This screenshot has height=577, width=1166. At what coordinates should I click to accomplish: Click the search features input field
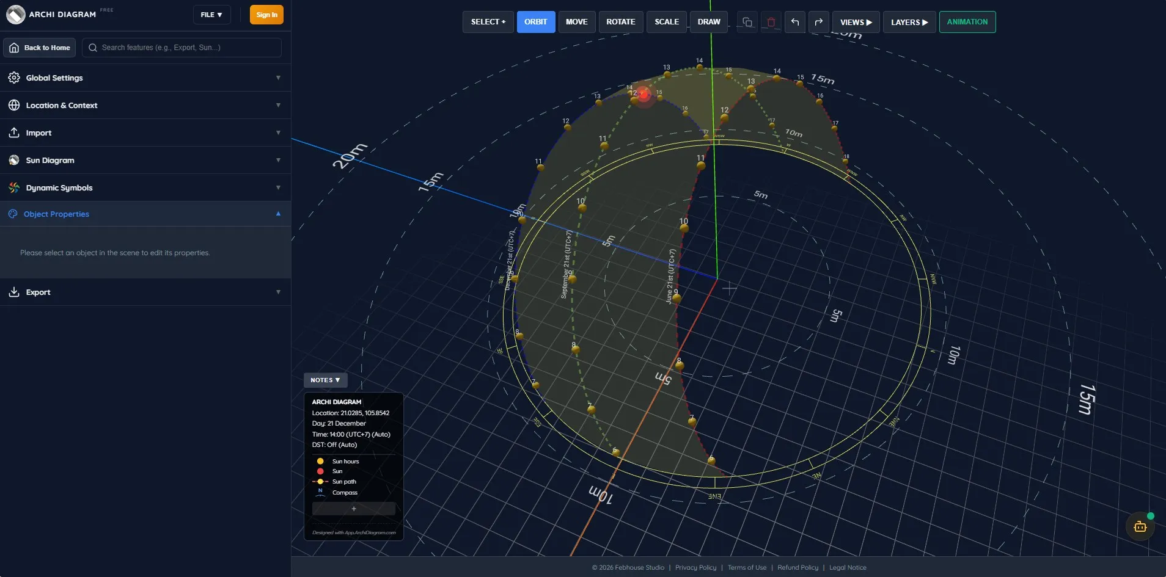182,48
